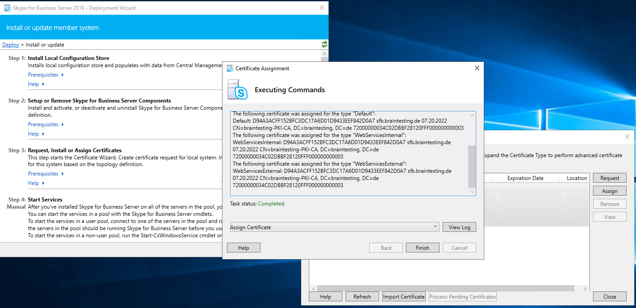Viewport: 636px width, 308px height.
Task: Expand Help under Step 2
Action: [x=36, y=134]
